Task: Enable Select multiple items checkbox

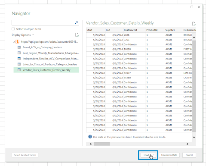Action: 13,29
